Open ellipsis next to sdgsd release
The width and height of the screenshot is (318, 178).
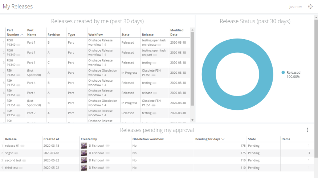tap(16, 153)
